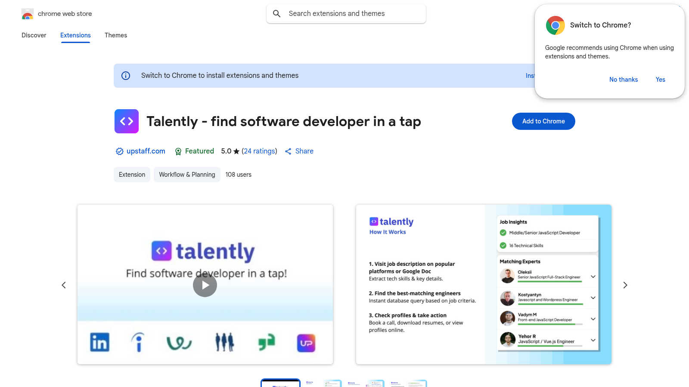Expand the Vadym M expert row chevron
Screen dimensions: 689x387
pos(593,319)
